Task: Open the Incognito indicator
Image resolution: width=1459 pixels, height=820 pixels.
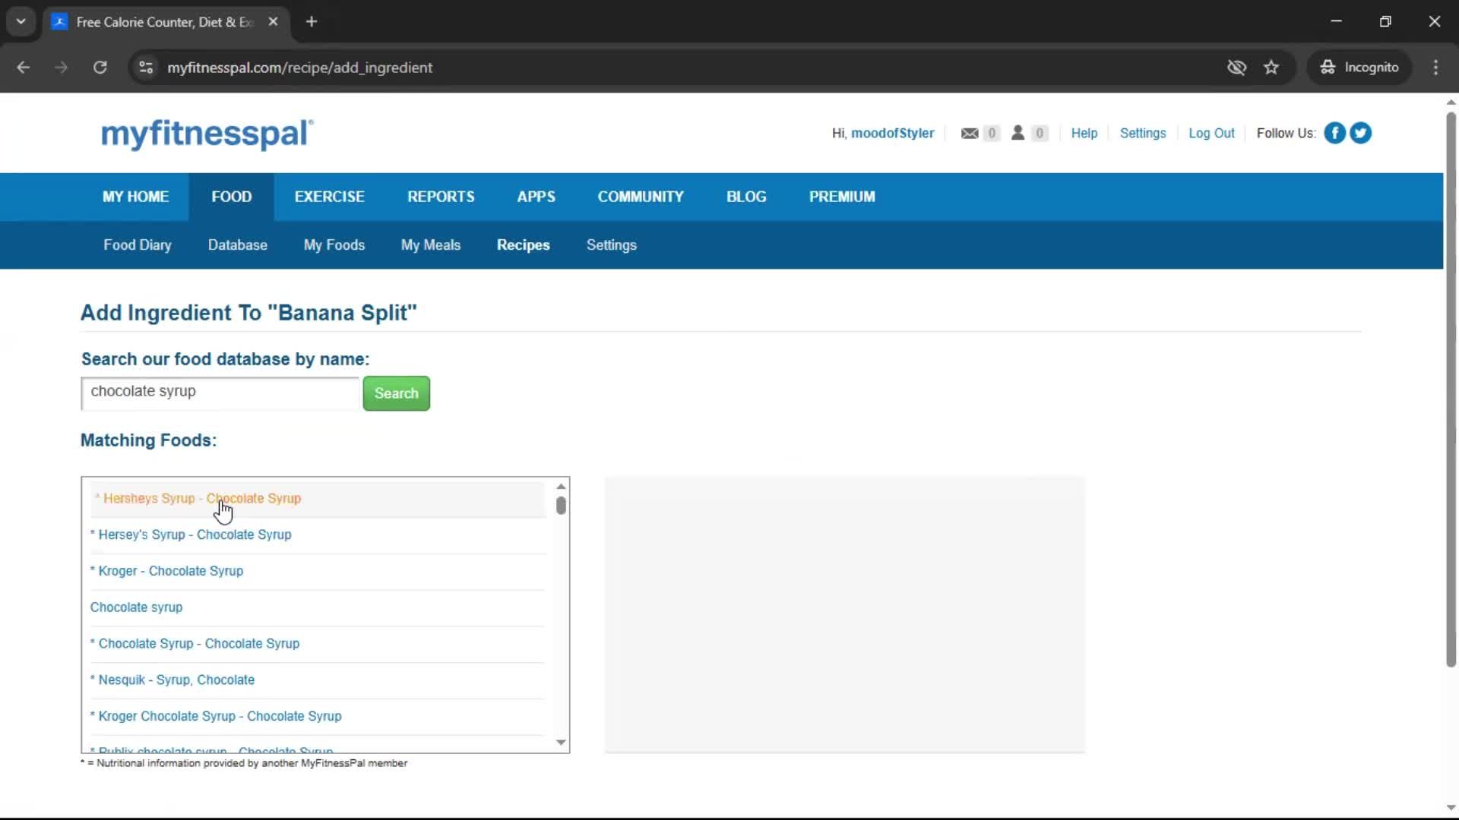Action: (1359, 68)
